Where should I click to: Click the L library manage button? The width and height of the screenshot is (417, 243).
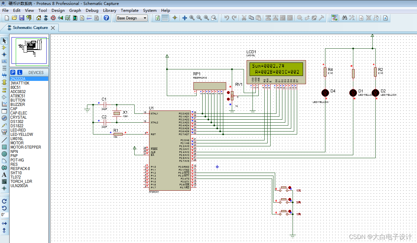[20, 72]
